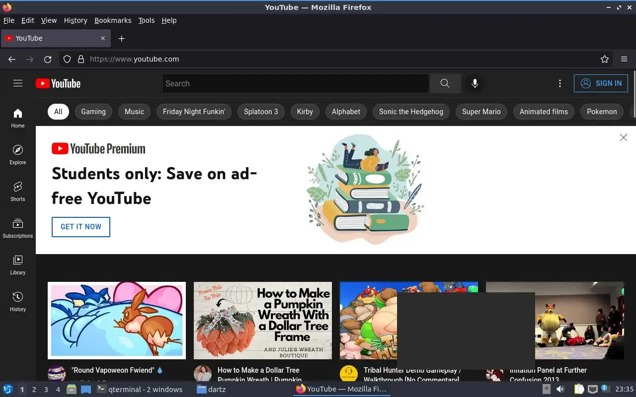Open the Bookmarks menu

click(113, 20)
